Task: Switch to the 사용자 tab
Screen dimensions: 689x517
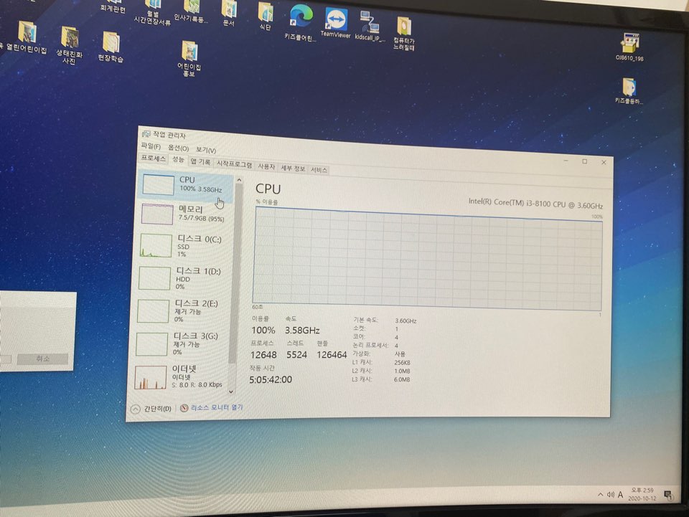Action: pyautogui.click(x=266, y=166)
